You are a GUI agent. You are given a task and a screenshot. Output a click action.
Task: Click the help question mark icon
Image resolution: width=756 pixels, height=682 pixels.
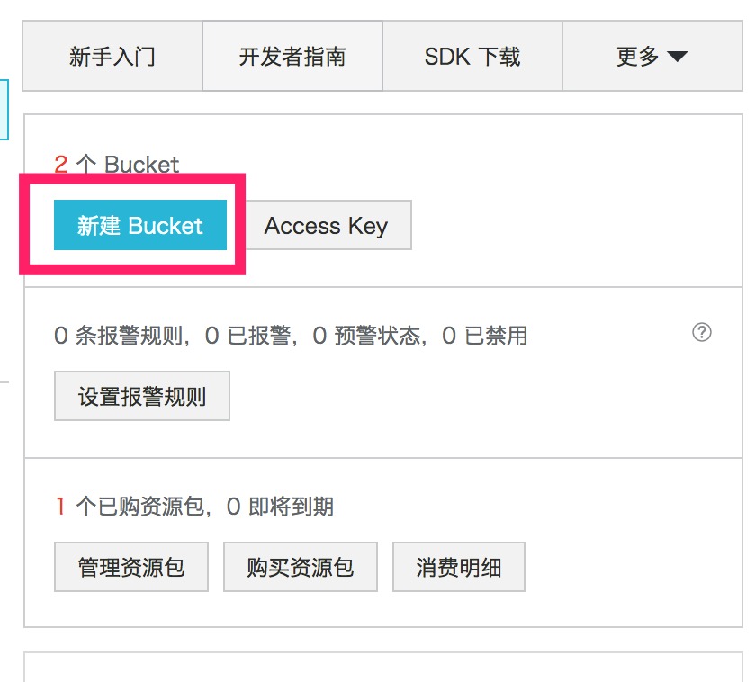[x=701, y=332]
